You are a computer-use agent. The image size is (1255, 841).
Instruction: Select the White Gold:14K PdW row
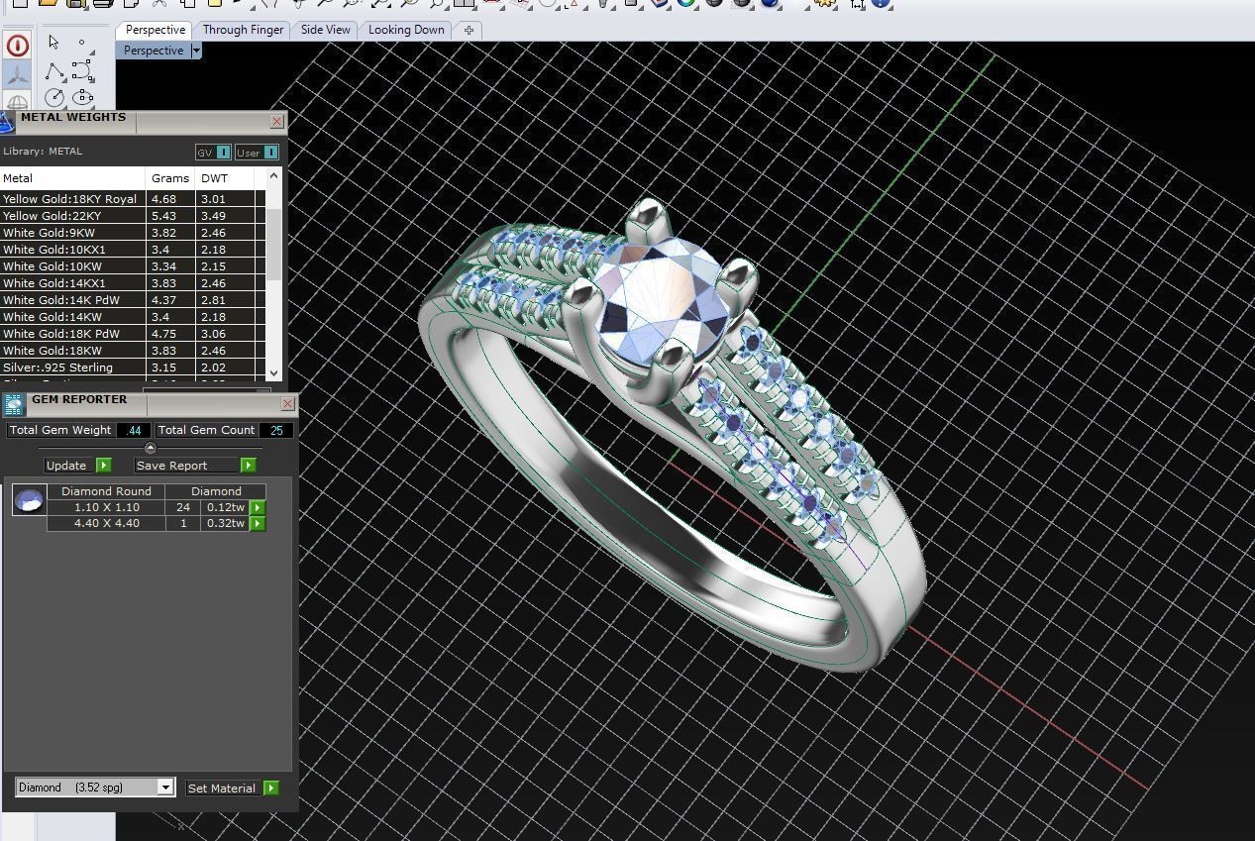(133, 300)
